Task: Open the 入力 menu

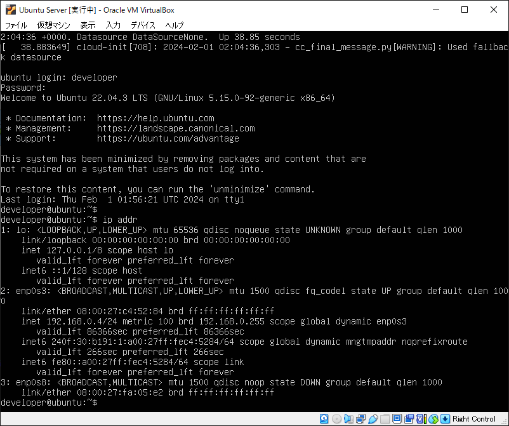Action: tap(113, 25)
